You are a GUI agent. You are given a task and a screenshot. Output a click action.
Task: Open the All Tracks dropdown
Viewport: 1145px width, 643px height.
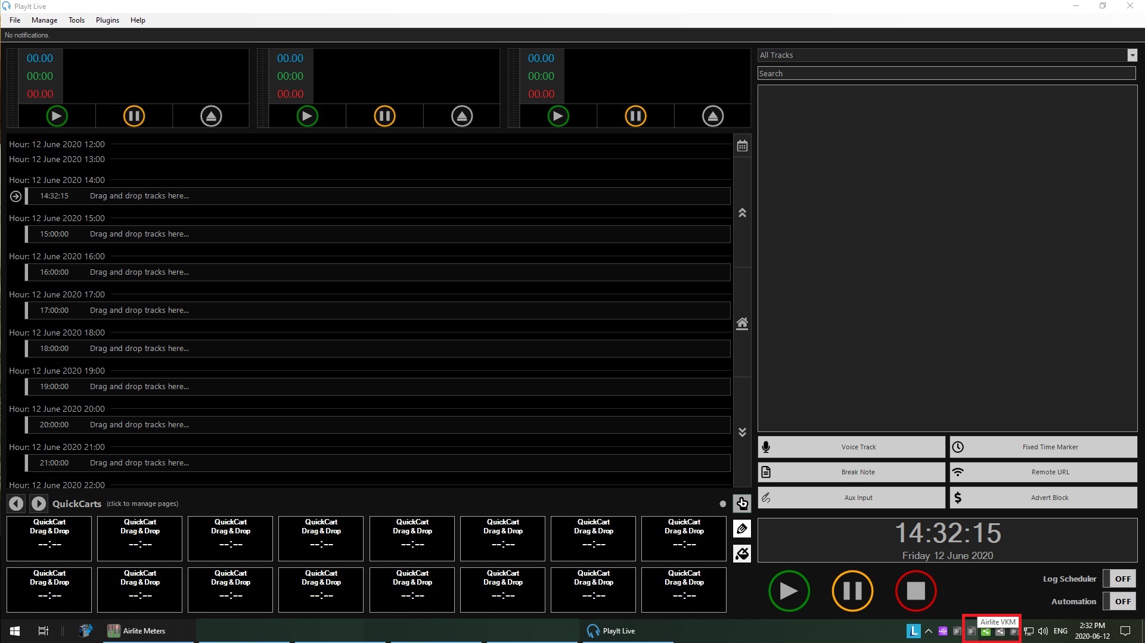point(1132,55)
